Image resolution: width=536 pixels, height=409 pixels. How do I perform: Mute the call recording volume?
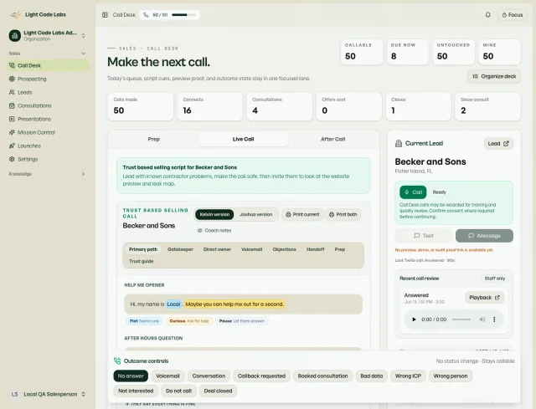[x=482, y=320]
